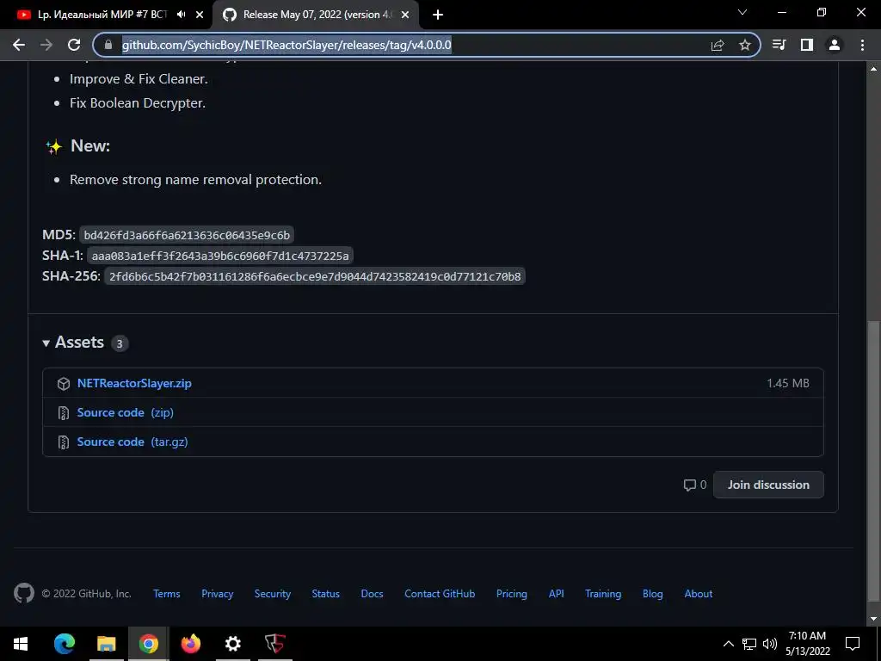Click the 1.45 MB file size text
881x661 pixels.
[788, 383]
